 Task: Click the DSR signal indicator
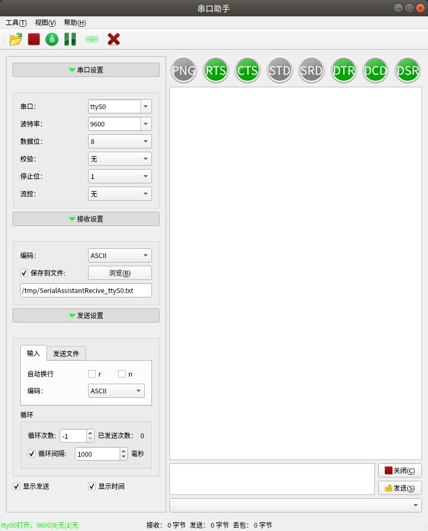(407, 70)
